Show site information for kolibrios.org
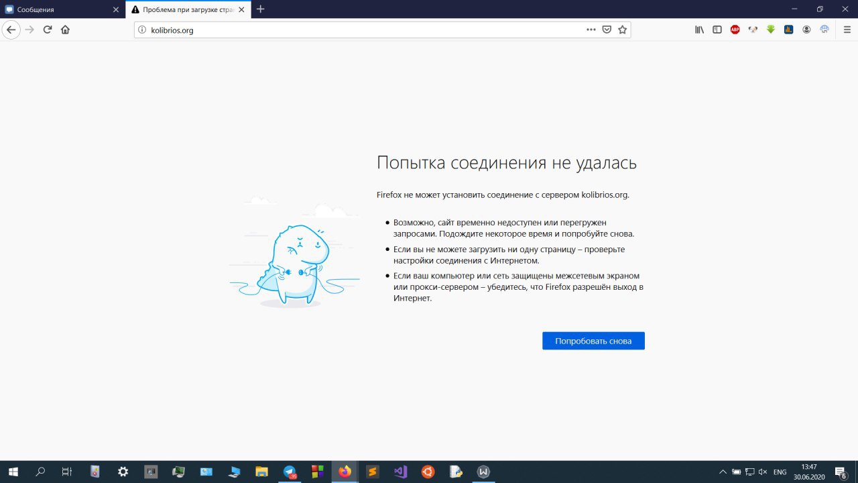 [x=142, y=30]
